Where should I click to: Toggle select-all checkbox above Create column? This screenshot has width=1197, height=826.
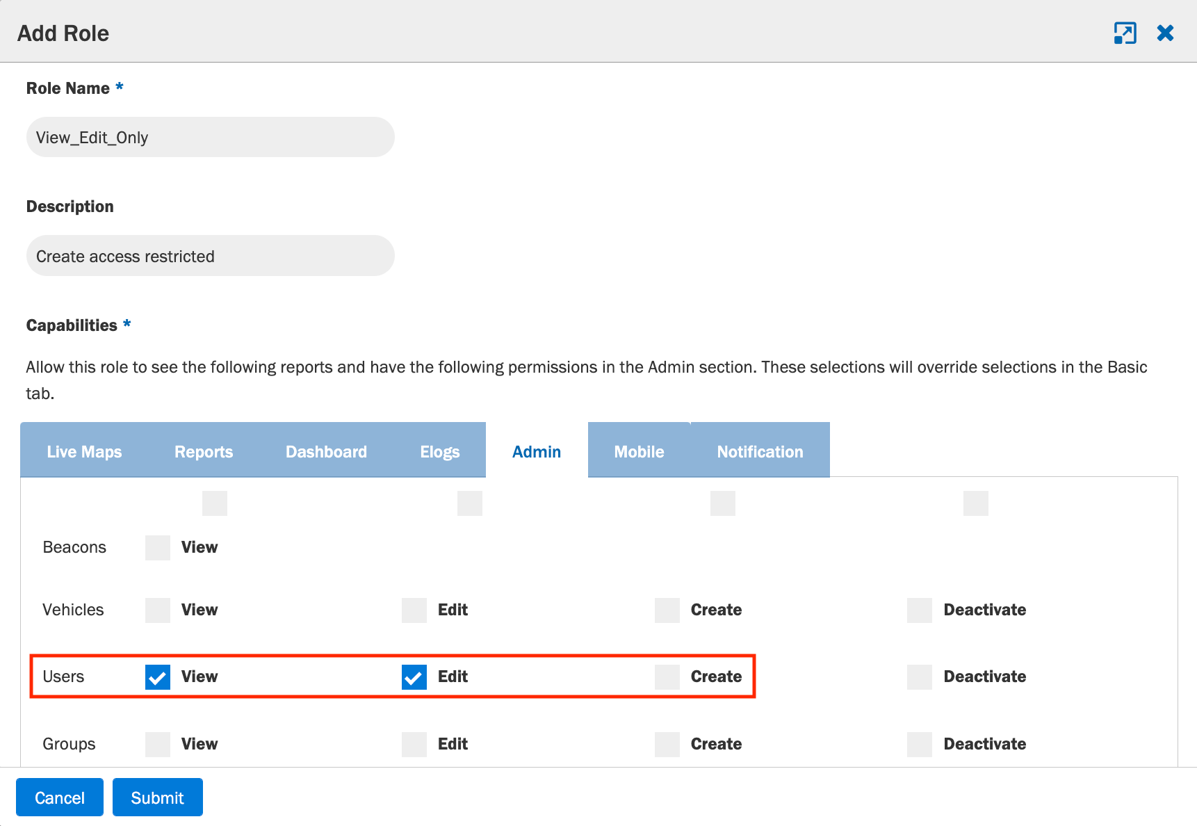pyautogui.click(x=723, y=503)
